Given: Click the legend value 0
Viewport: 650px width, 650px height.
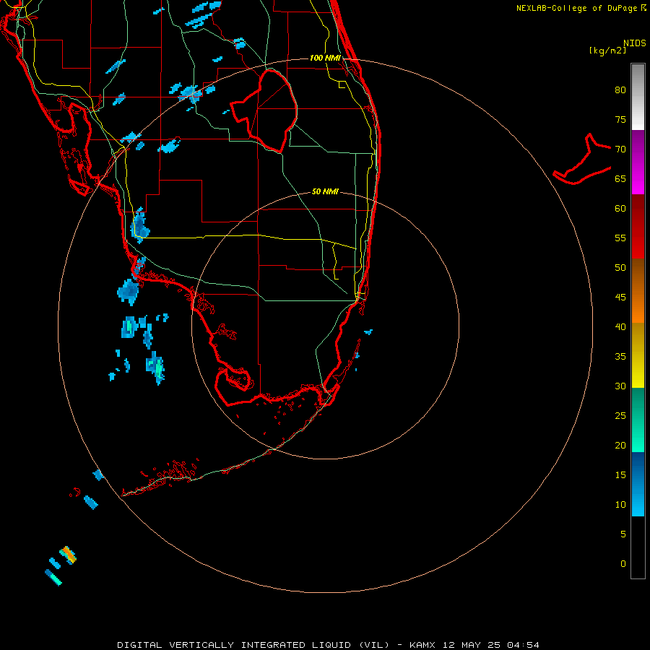Looking at the screenshot, I should [x=623, y=564].
